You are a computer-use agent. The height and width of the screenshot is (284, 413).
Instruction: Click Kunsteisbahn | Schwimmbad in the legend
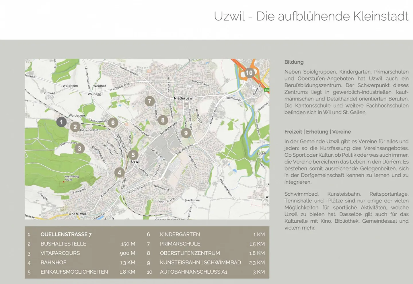coord(200,262)
